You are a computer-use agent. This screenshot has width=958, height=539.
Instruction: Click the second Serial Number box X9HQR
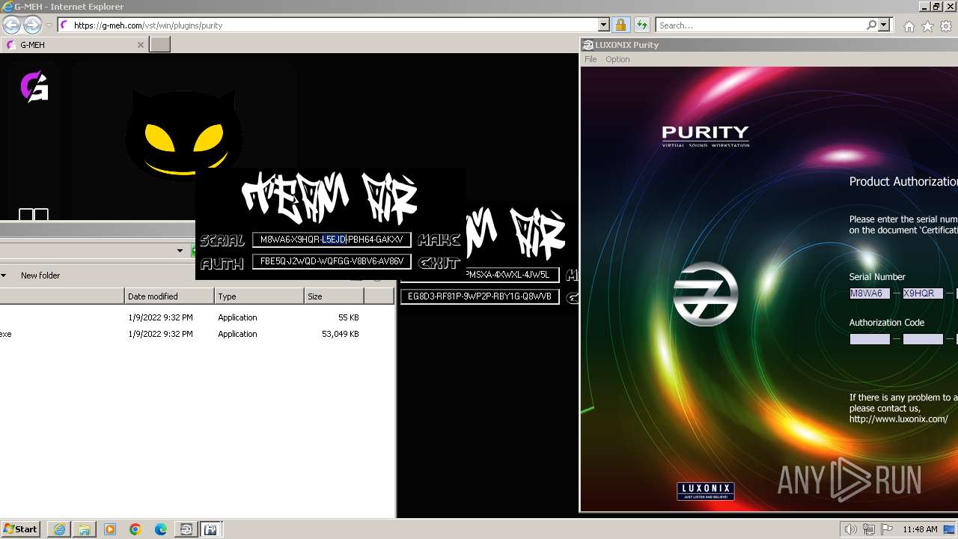(923, 293)
